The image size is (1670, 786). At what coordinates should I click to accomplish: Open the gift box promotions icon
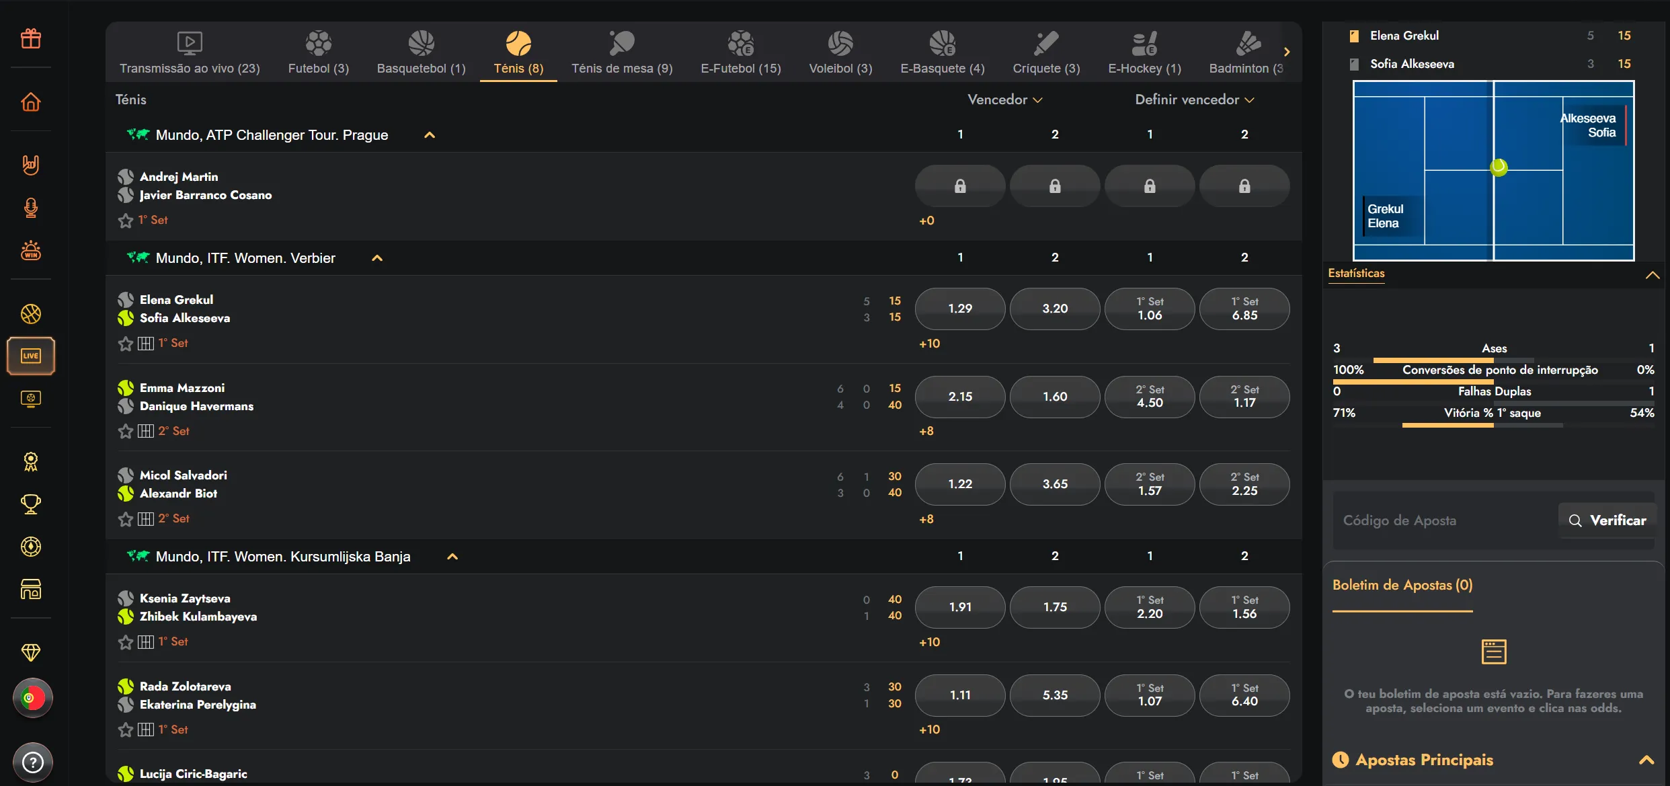coord(31,39)
